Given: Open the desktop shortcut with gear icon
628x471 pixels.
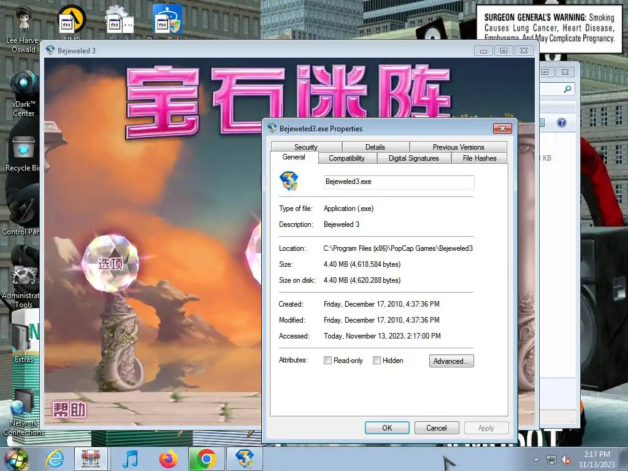Looking at the screenshot, I should click(x=120, y=22).
